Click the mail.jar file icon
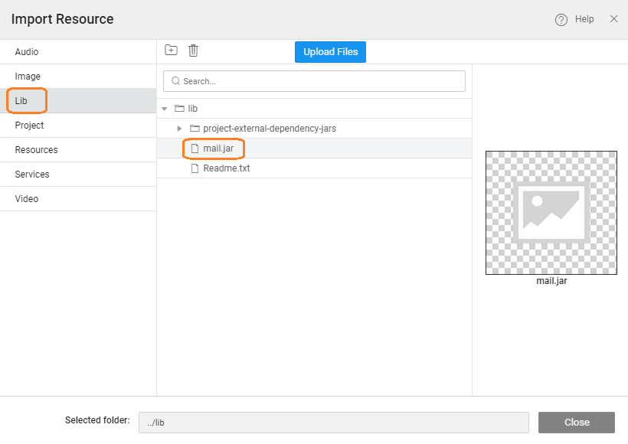 coord(195,149)
